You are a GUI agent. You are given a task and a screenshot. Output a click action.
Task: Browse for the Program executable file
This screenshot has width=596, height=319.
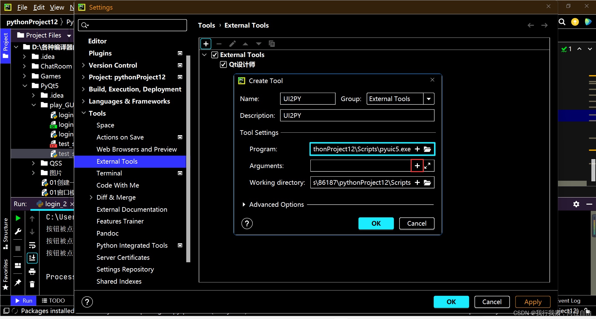(427, 149)
